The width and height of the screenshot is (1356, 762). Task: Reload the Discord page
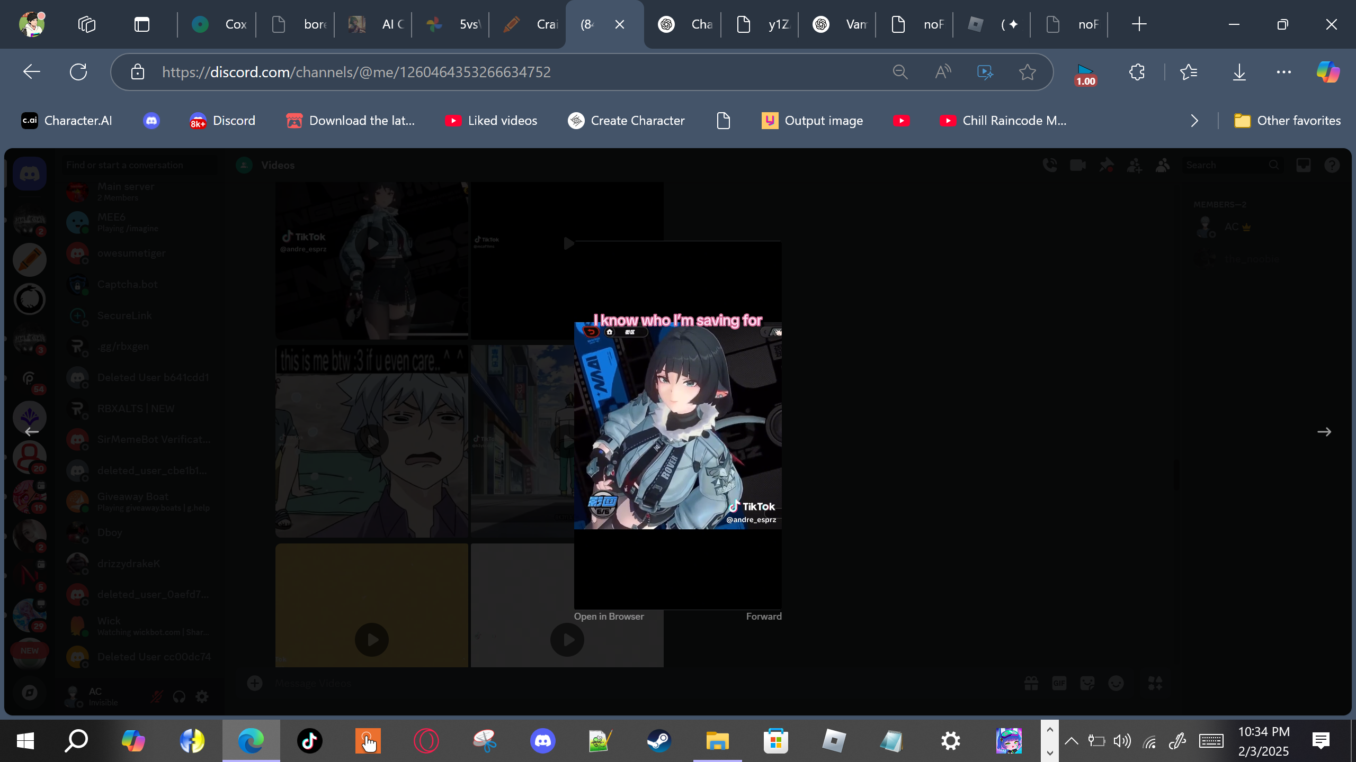point(78,72)
